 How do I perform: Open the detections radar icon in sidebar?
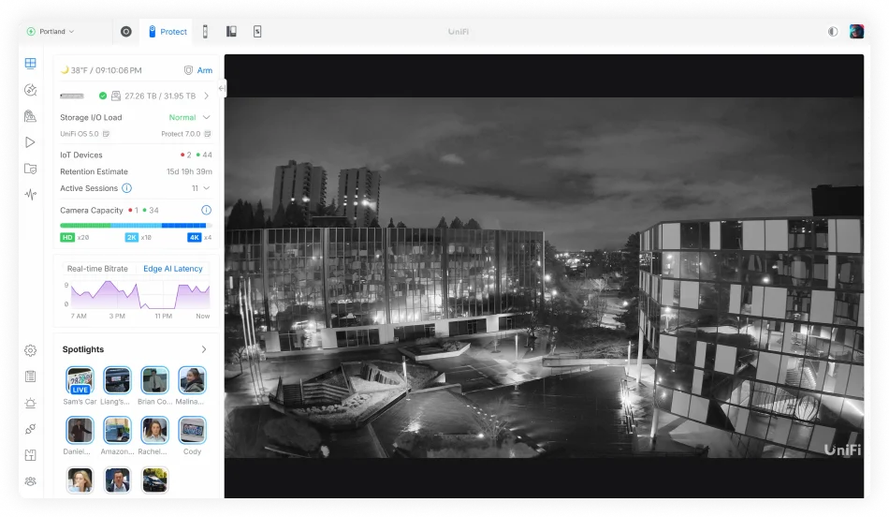click(x=31, y=90)
